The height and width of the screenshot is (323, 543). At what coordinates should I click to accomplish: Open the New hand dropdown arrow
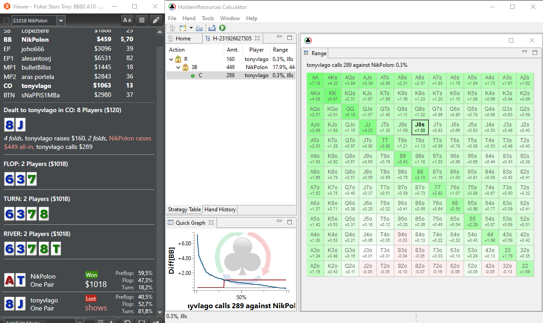tap(191, 28)
